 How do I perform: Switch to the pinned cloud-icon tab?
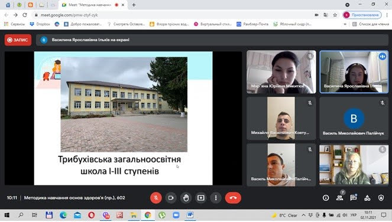[53, 5]
